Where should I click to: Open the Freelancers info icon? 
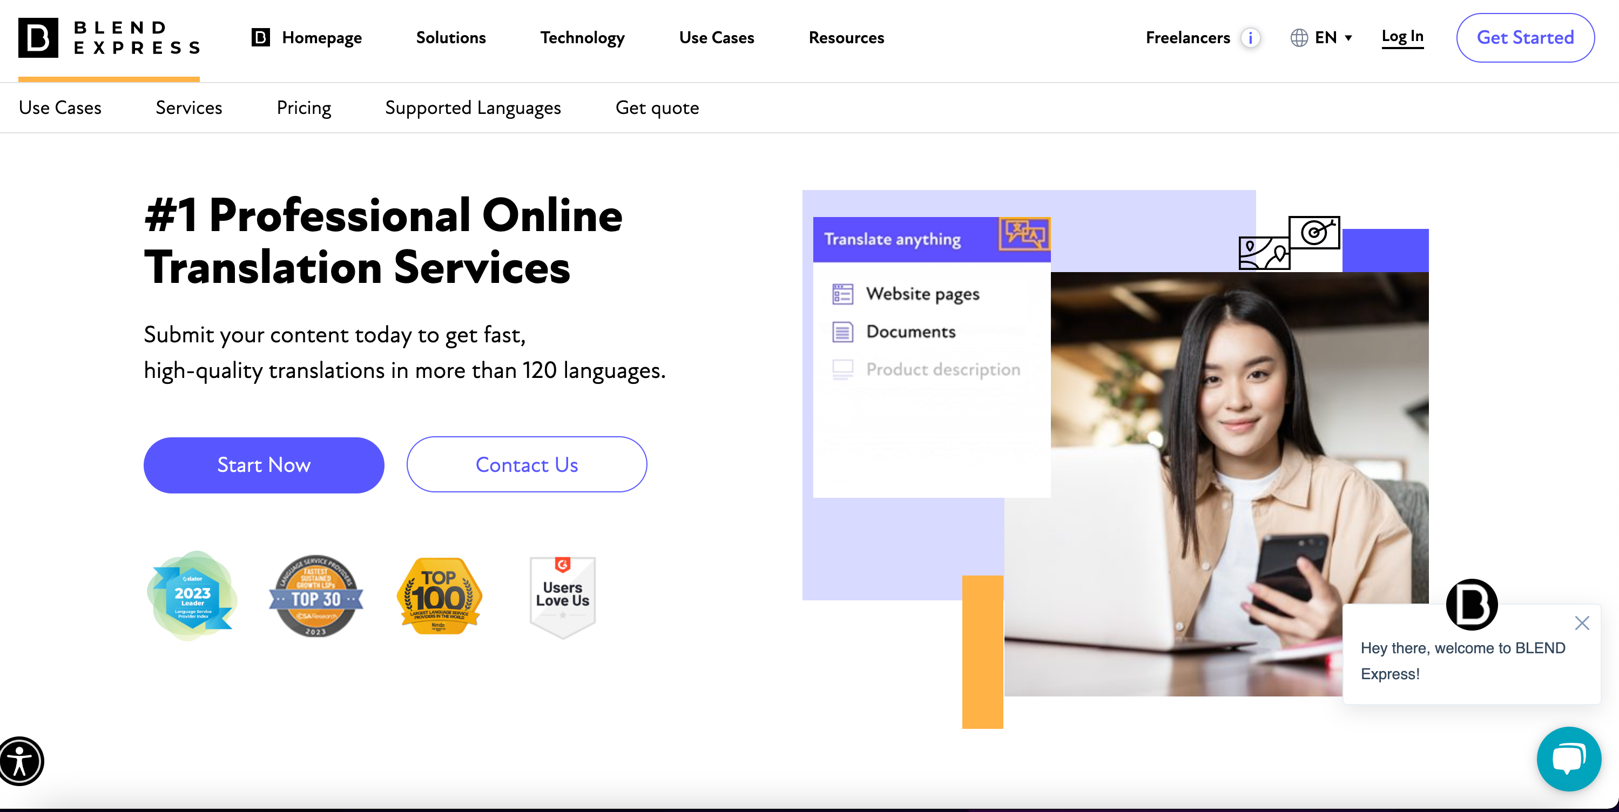[1250, 38]
